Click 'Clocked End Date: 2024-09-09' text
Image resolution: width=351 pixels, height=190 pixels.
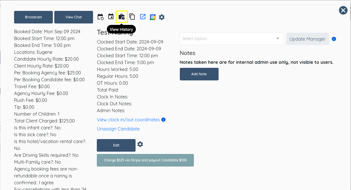tap(129, 49)
